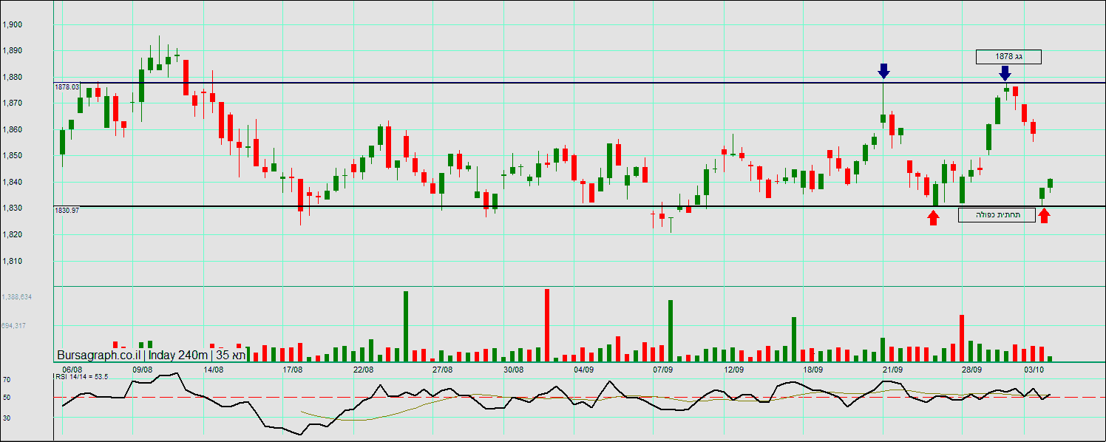This screenshot has height=442, width=1106.
Task: Click the 28/09 date label
Action: [971, 369]
